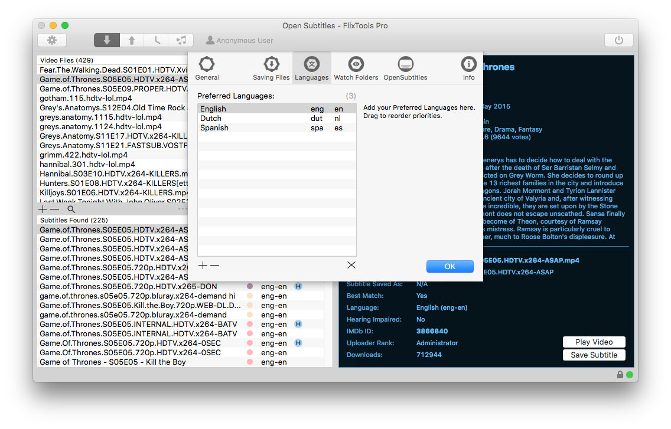Image resolution: width=671 pixels, height=429 pixels.
Task: Click the Downloads value 712944
Action: click(x=429, y=355)
